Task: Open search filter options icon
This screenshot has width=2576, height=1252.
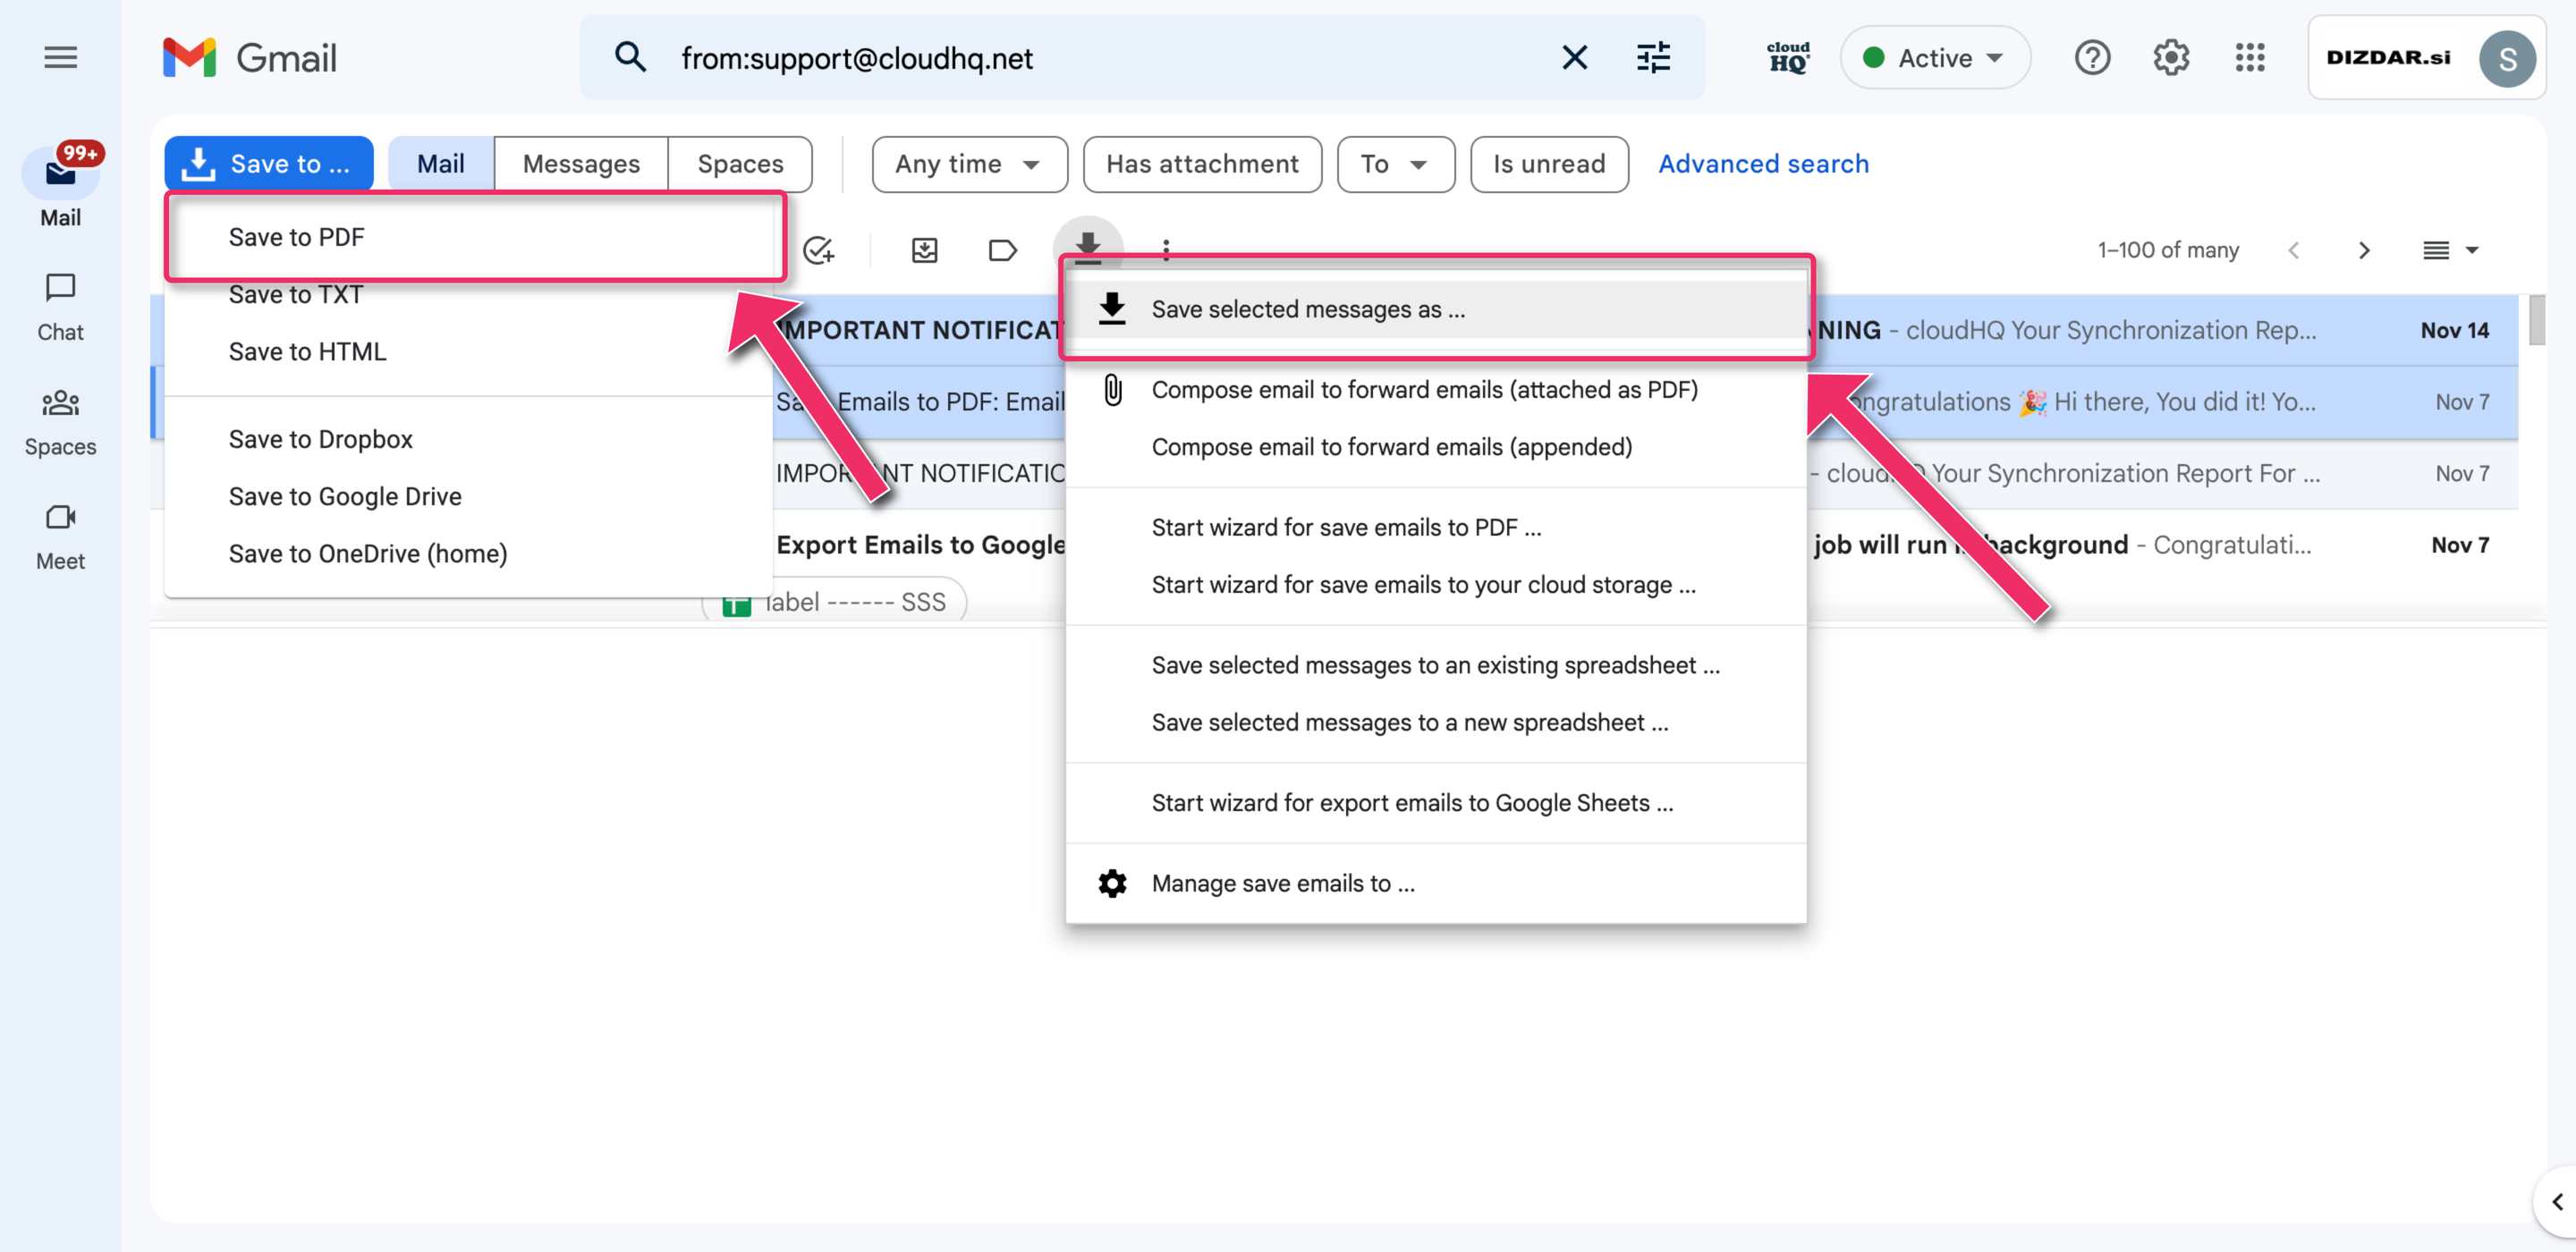Action: 1653,58
